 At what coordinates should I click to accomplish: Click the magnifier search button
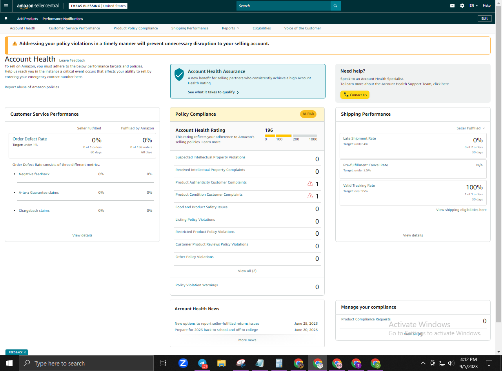pos(335,6)
